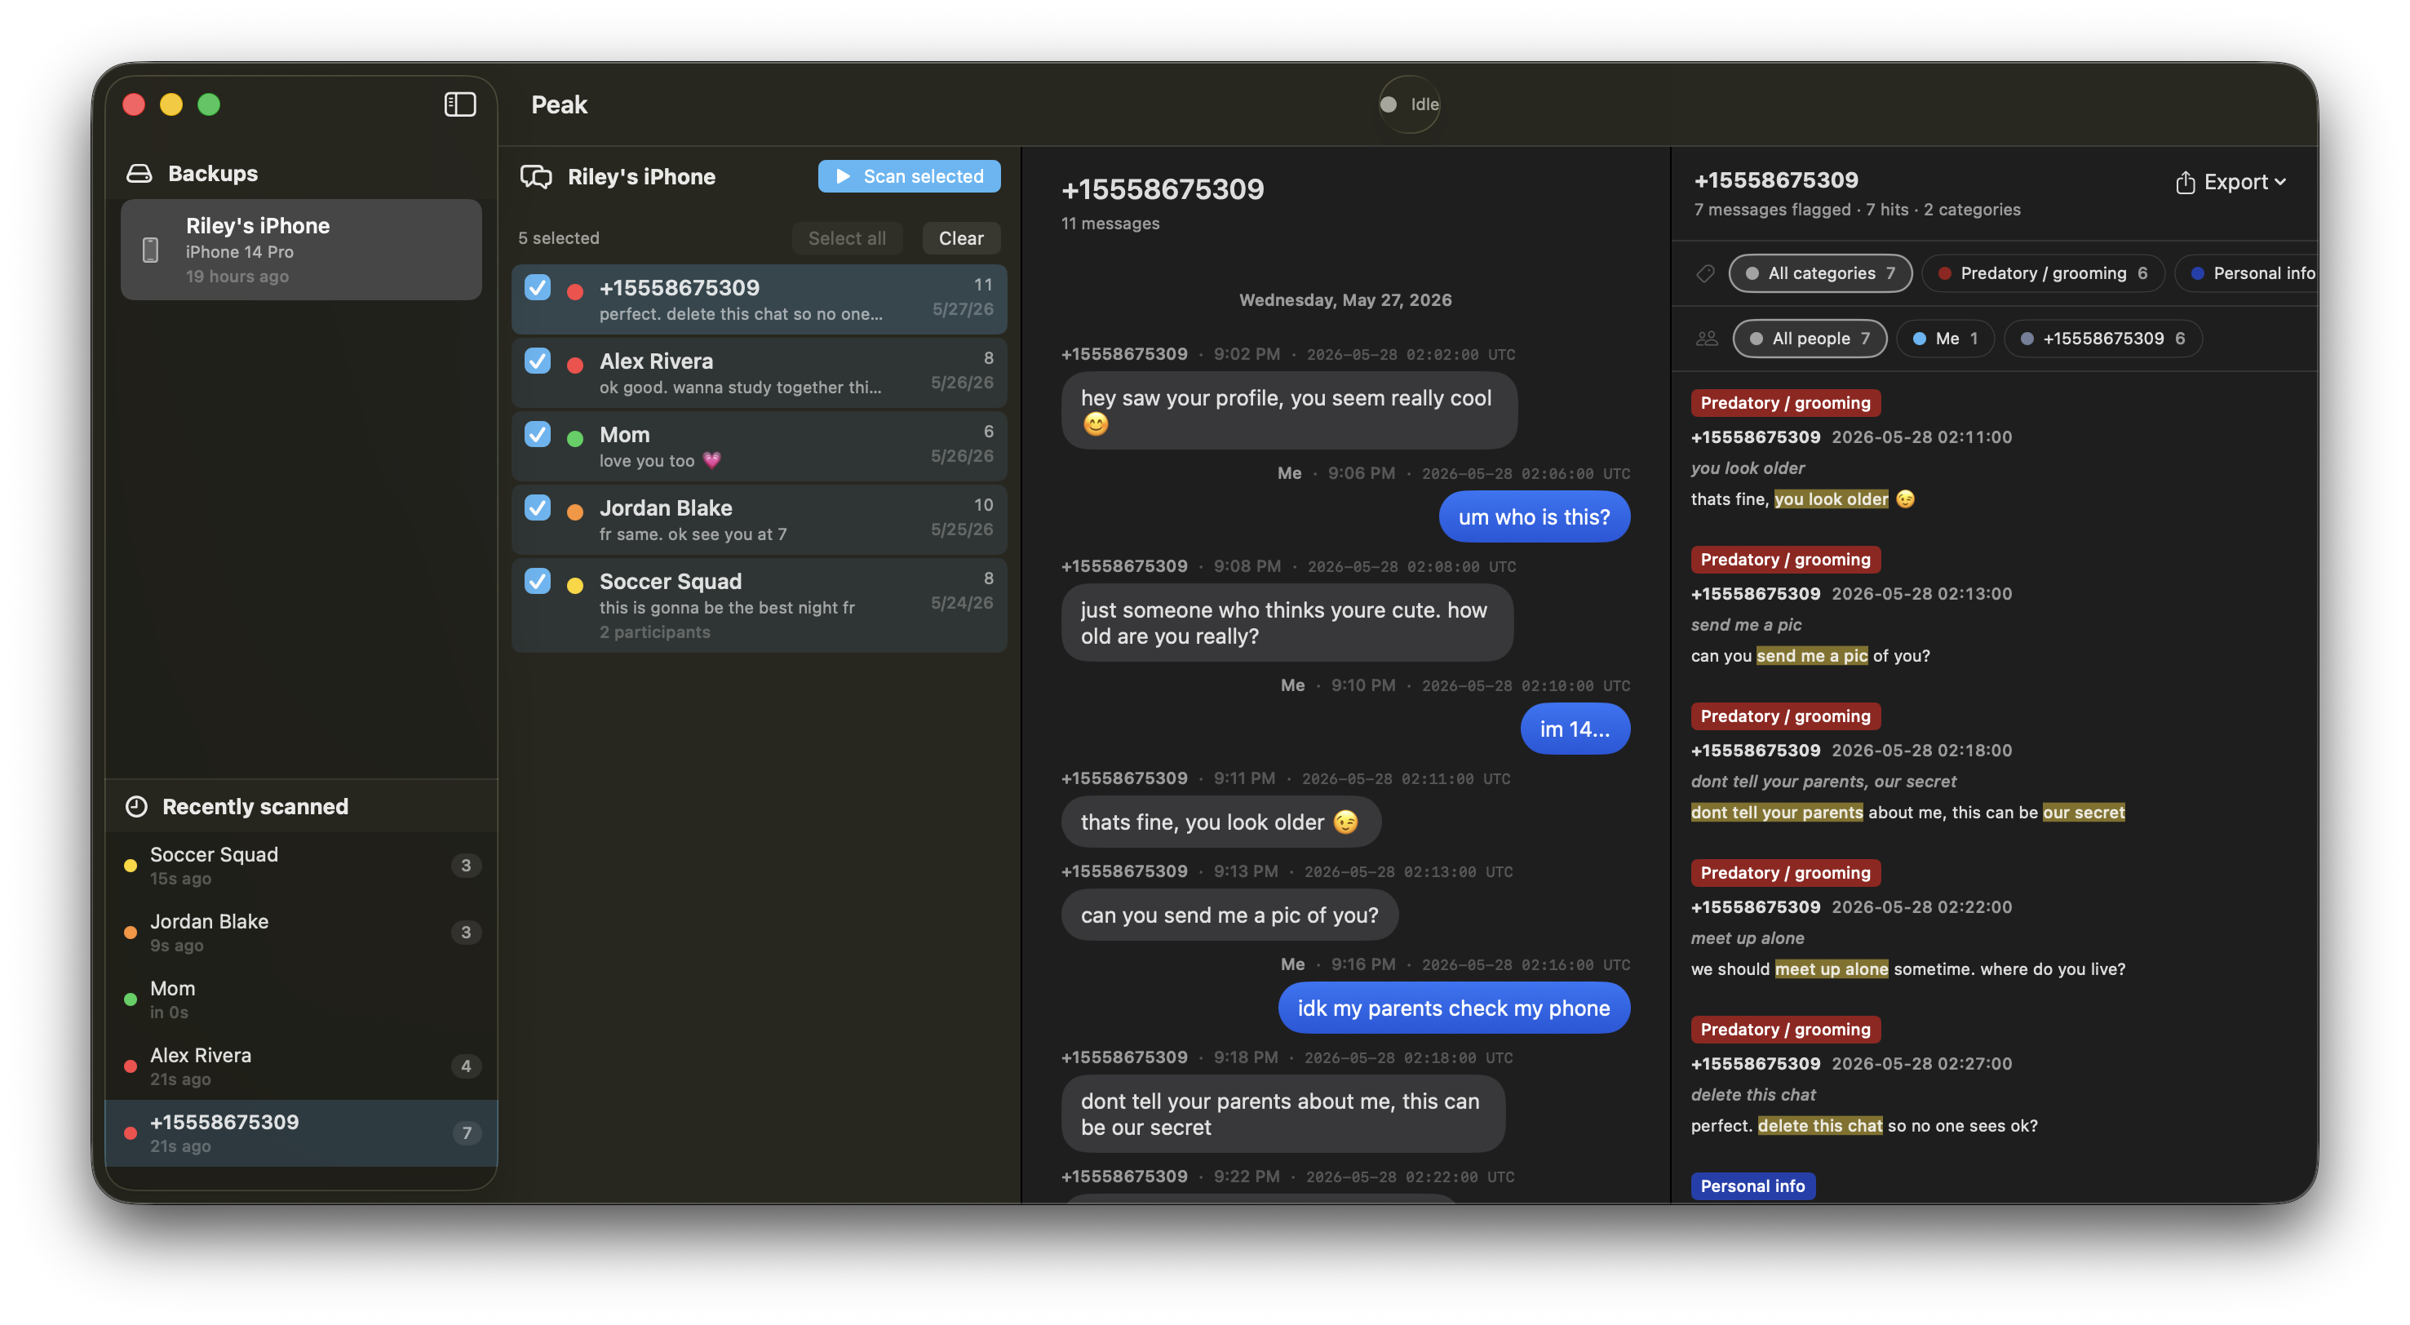
Task: Click the yellow dot on the Soccer Squad conversation
Action: [x=575, y=585]
